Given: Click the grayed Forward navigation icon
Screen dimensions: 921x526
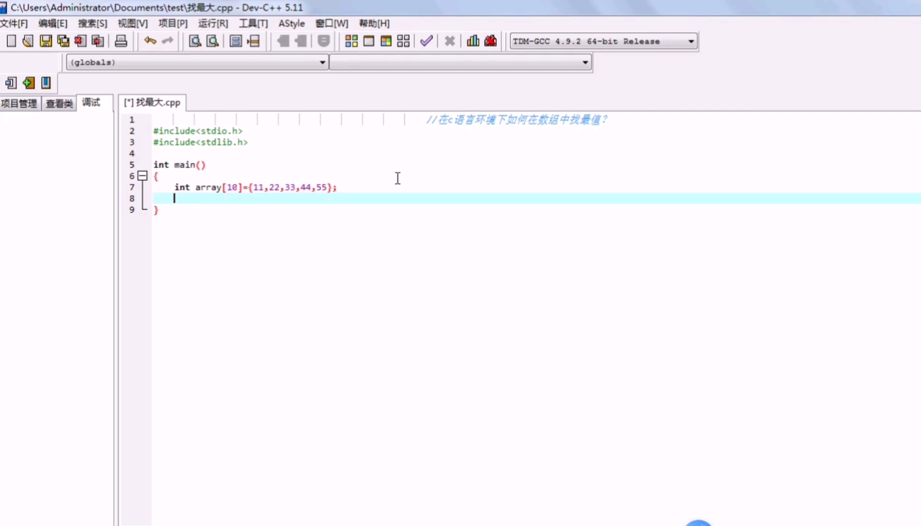Looking at the screenshot, I should point(300,41).
